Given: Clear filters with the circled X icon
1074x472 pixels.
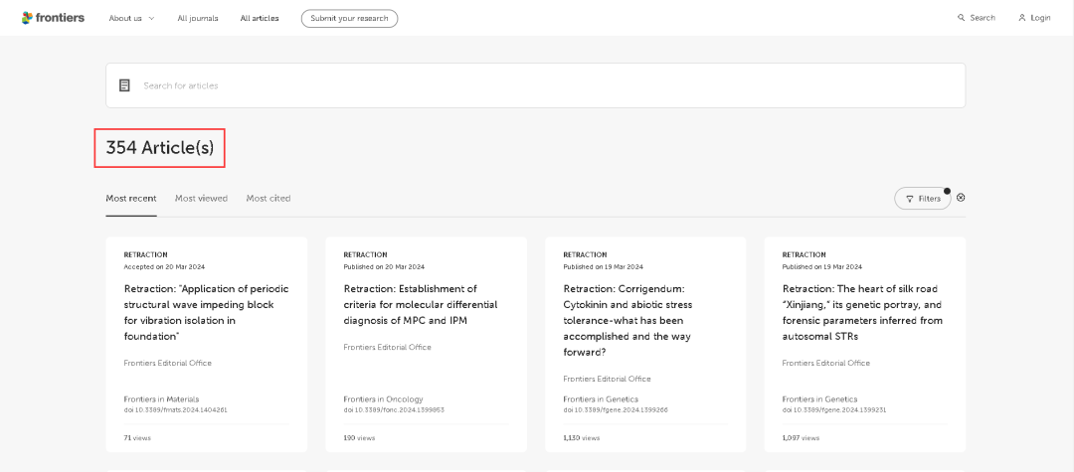Looking at the screenshot, I should click(961, 198).
